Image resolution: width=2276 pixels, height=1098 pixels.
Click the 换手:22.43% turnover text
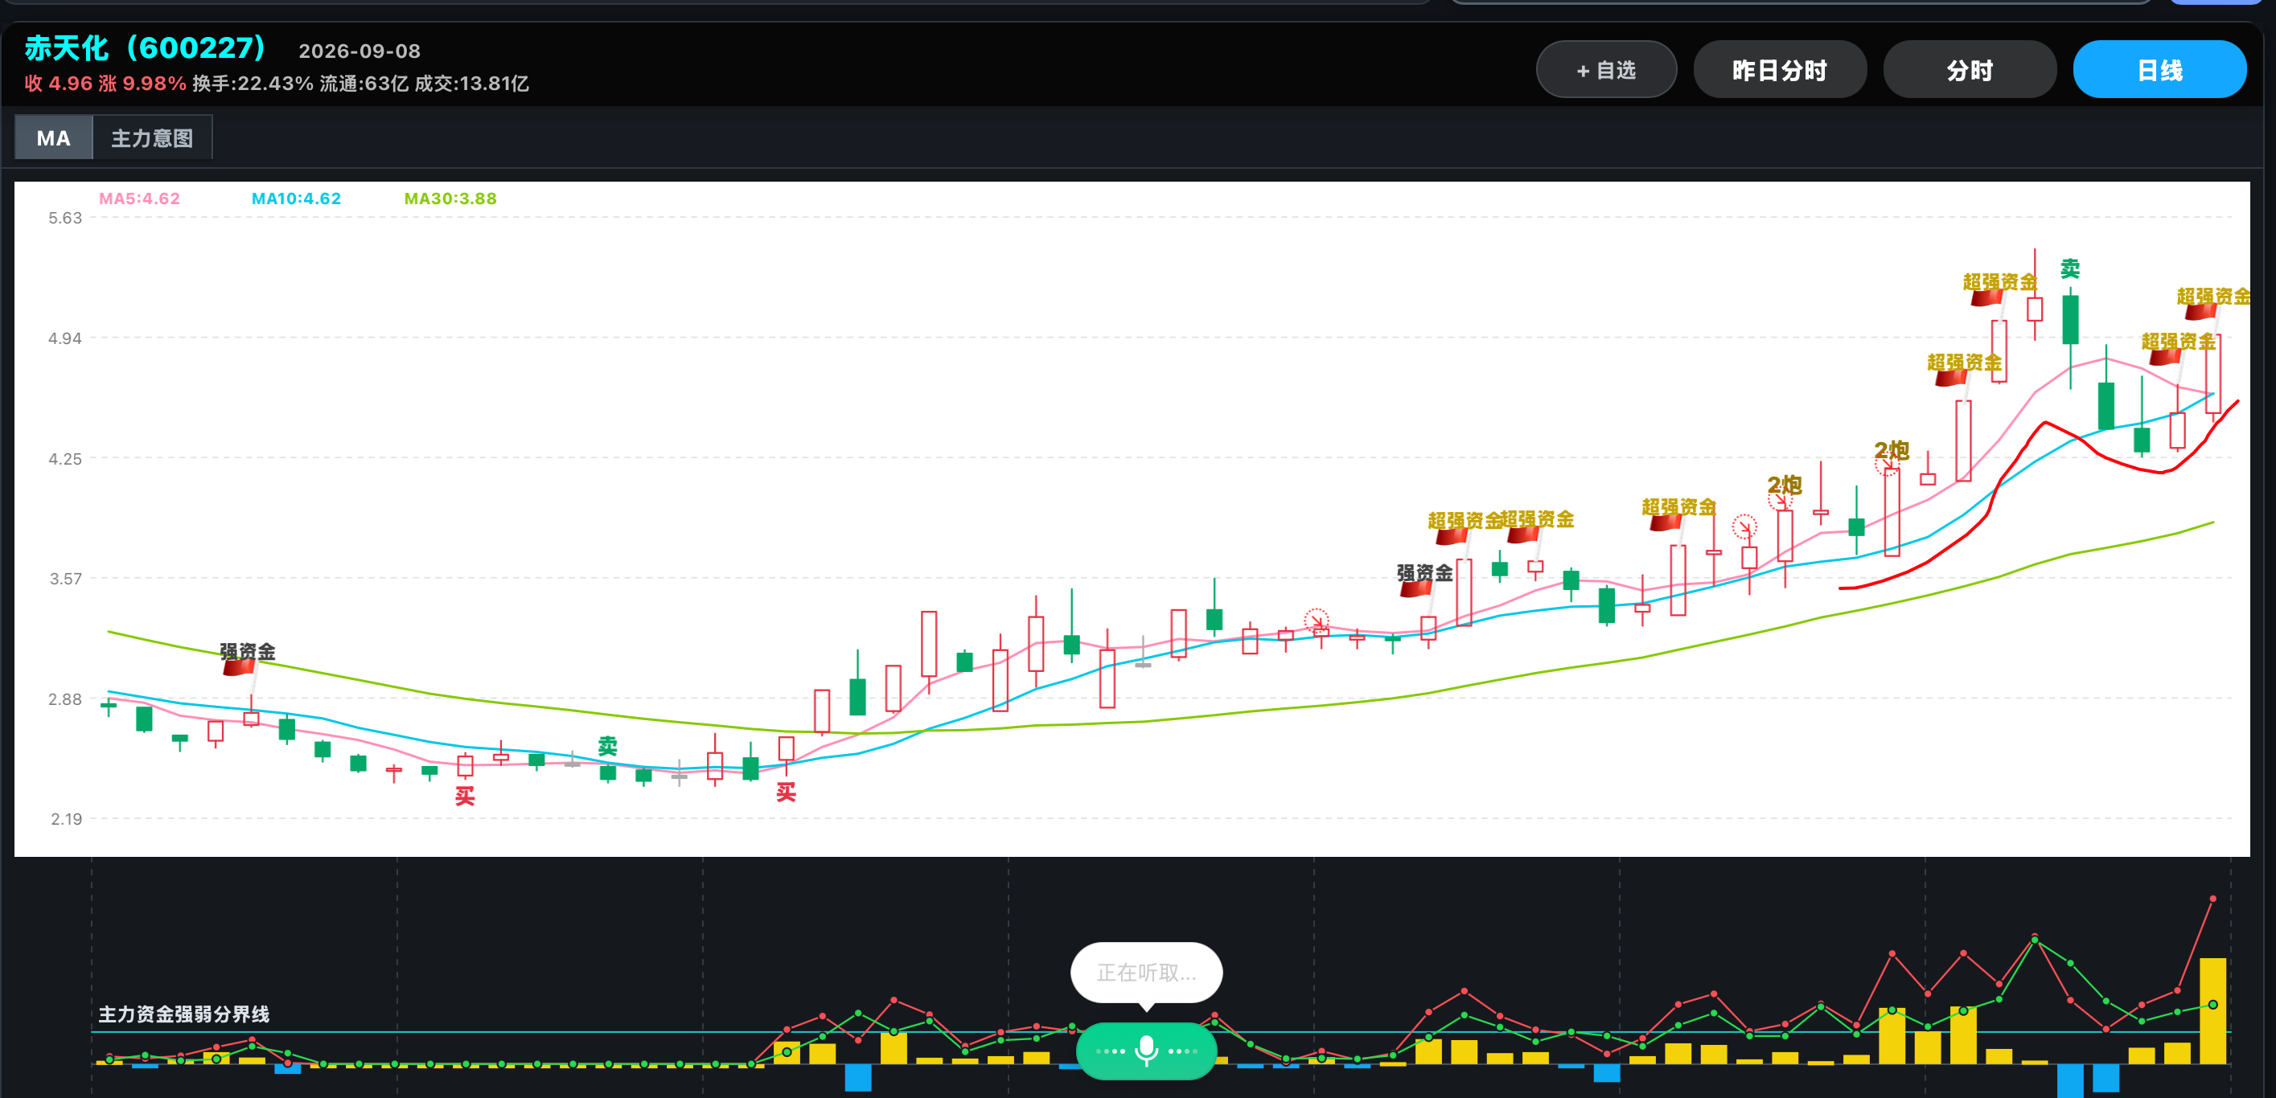(x=253, y=84)
